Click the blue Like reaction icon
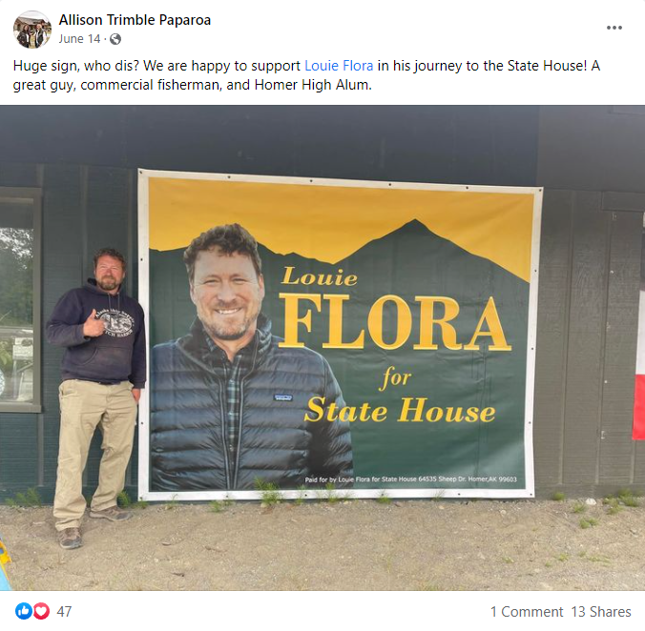645x631 pixels. 24,611
